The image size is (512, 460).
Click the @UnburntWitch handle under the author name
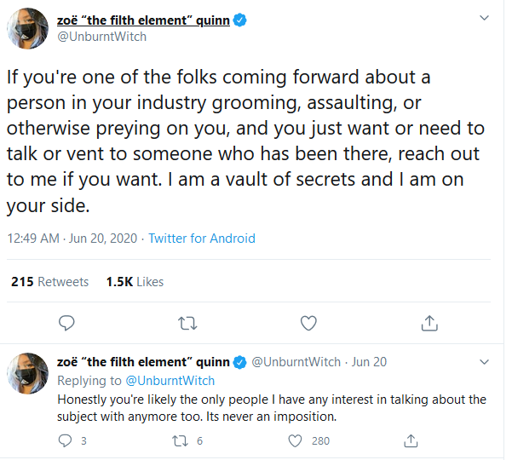coord(101,37)
